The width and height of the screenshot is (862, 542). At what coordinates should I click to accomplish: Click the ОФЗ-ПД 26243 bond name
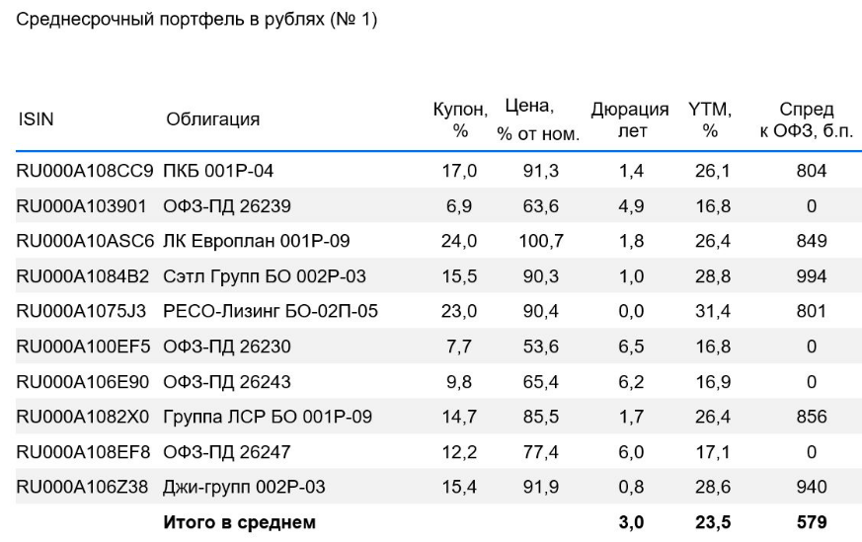tap(226, 381)
